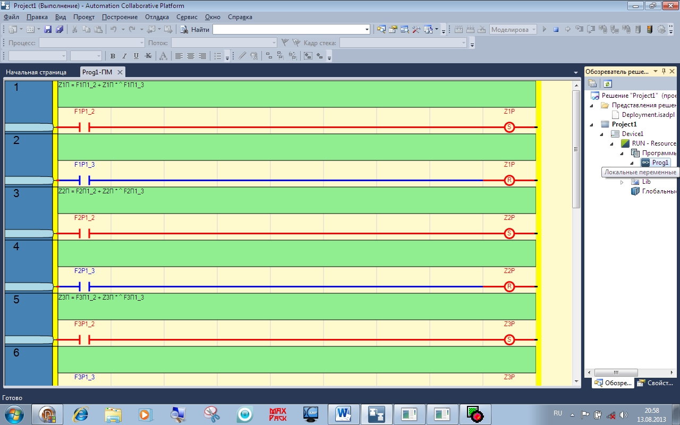The width and height of the screenshot is (680, 425).
Task: Collapse the Device1 tree node
Action: coord(602,134)
